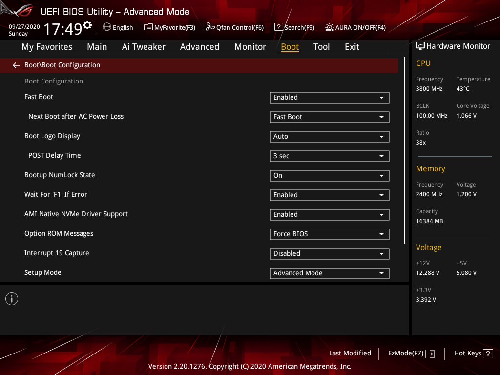Open Next Boot after AC Power Loss dropdown

(330, 117)
